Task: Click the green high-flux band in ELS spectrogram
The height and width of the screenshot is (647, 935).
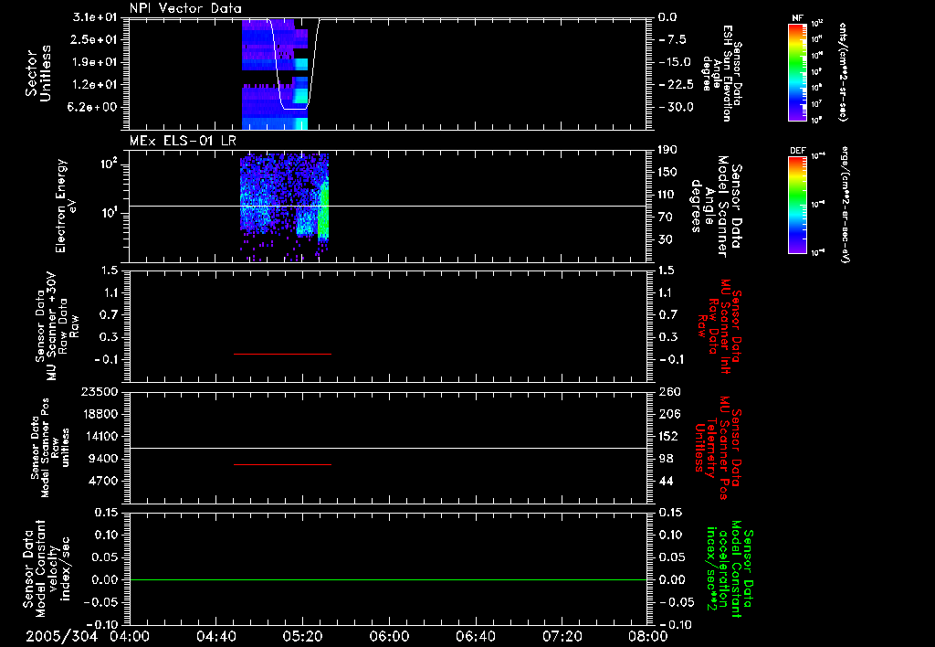Action: point(323,209)
